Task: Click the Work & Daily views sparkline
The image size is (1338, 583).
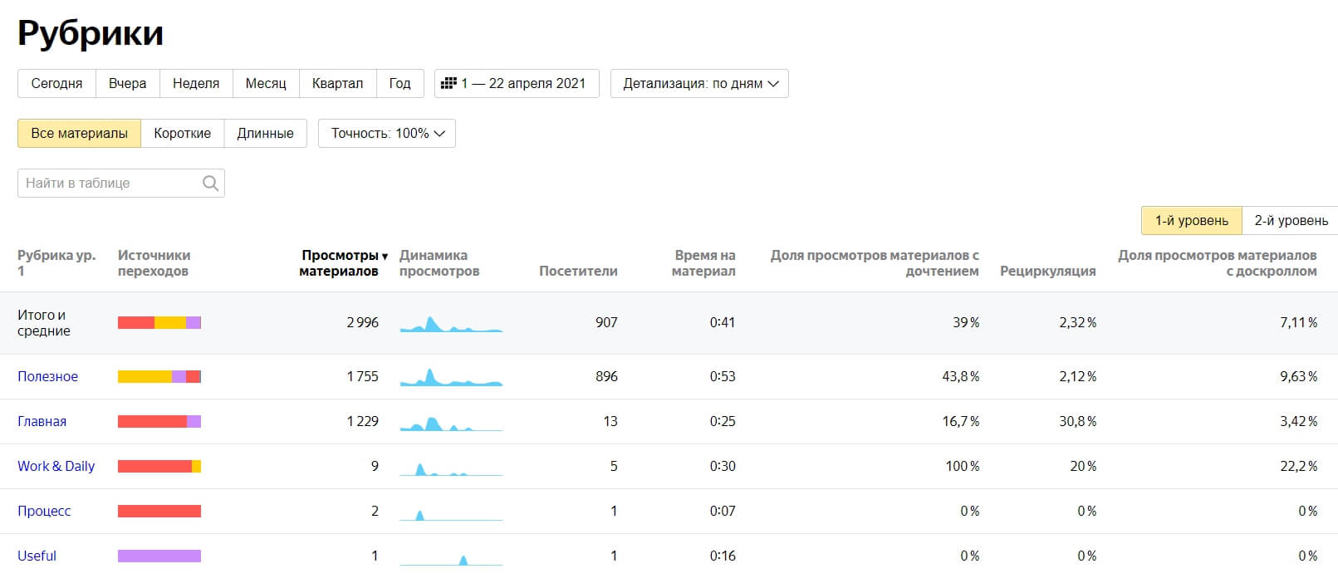Action: point(451,467)
